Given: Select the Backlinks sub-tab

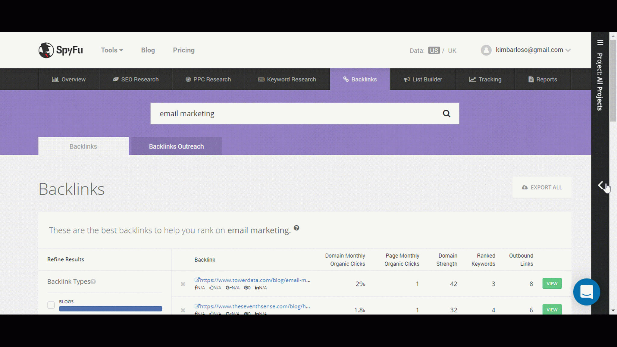Looking at the screenshot, I should 83,146.
